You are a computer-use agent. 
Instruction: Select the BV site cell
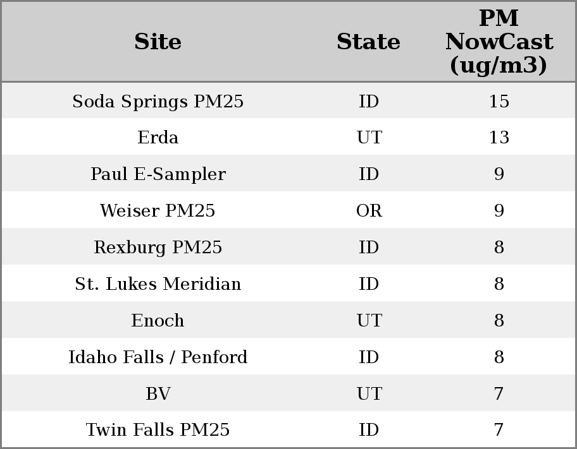(158, 394)
